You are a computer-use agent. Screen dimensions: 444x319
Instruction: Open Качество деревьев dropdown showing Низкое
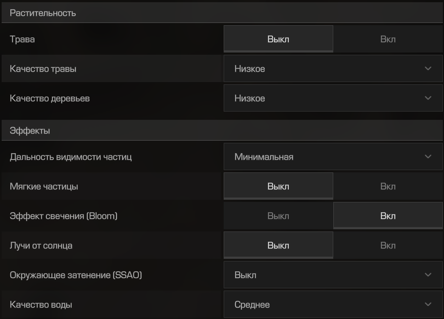pyautogui.click(x=333, y=98)
